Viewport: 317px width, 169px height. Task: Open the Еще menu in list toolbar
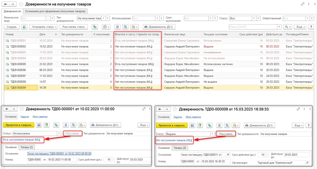[x=300, y=27]
